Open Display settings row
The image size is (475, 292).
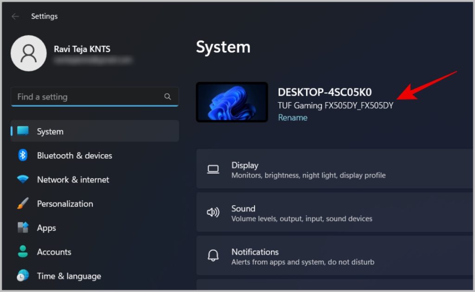click(335, 169)
